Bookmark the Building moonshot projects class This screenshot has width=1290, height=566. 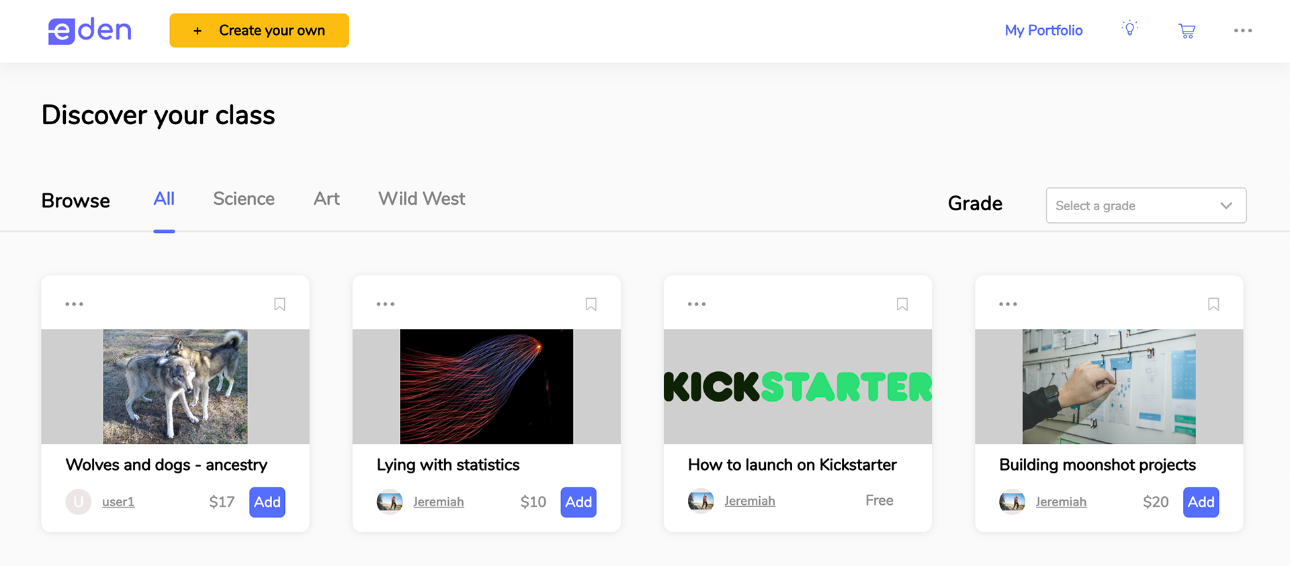pyautogui.click(x=1213, y=304)
